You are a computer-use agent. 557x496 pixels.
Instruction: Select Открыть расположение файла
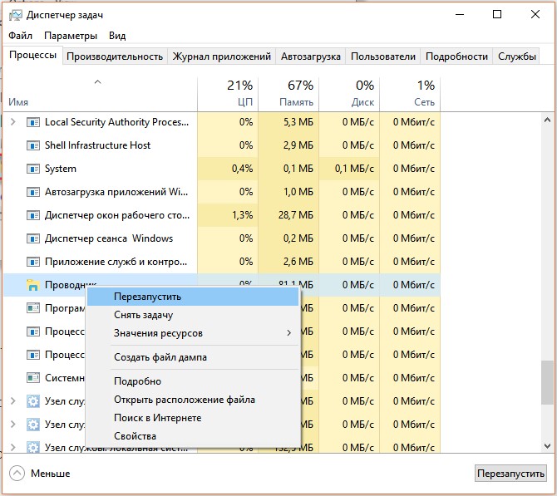193,400
